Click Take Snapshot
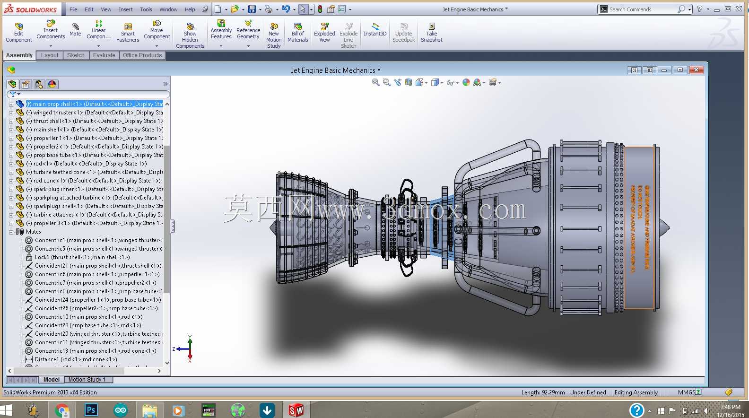The width and height of the screenshot is (749, 418). pyautogui.click(x=432, y=33)
